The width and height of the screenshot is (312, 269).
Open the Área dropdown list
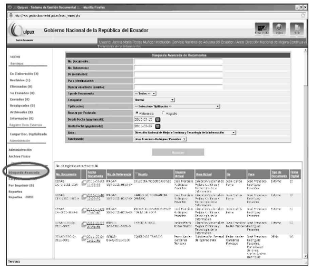click(185, 132)
